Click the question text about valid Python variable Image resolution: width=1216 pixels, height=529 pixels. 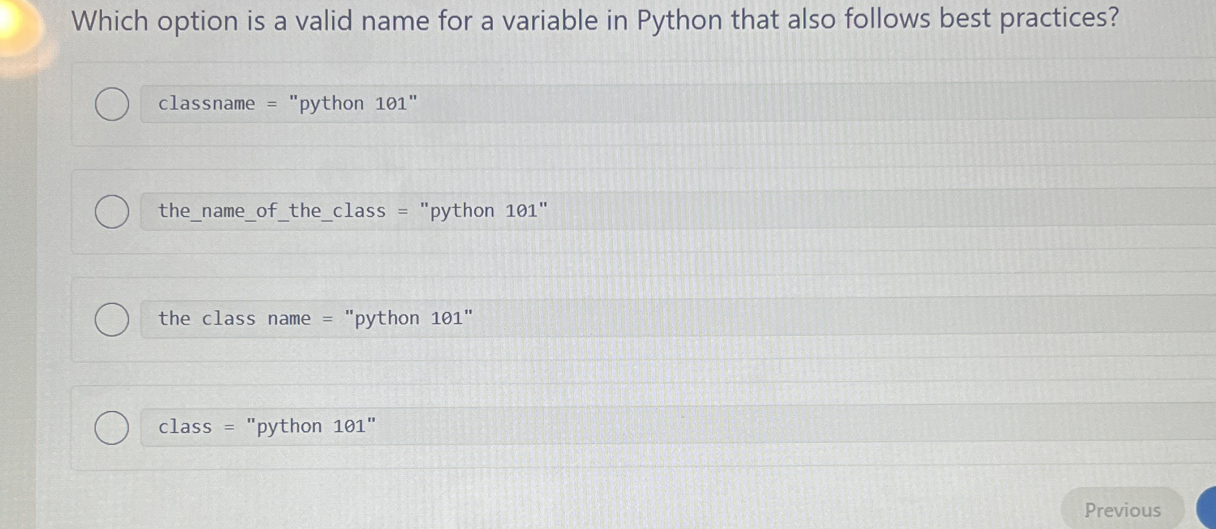click(x=595, y=20)
